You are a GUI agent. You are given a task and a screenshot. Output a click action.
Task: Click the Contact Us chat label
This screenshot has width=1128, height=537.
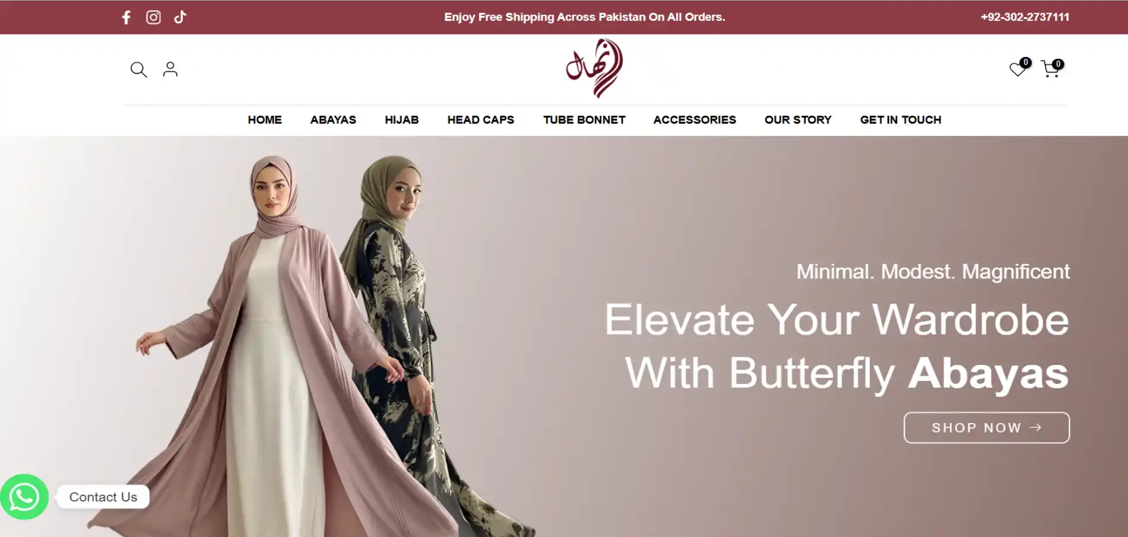point(103,497)
